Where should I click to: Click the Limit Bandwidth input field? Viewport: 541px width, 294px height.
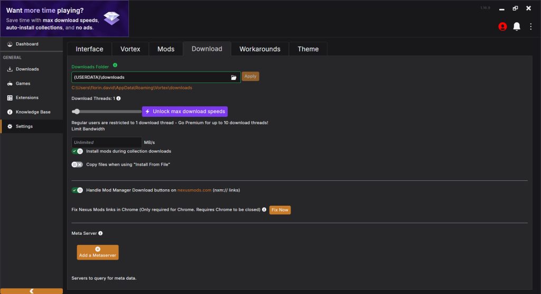tap(107, 142)
